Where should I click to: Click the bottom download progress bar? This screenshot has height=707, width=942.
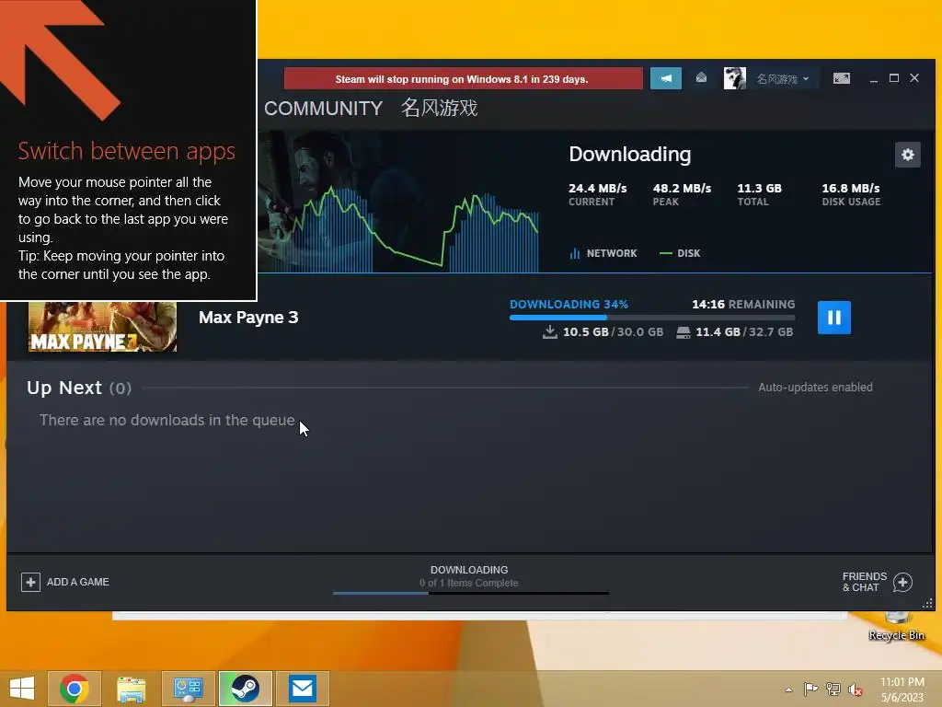pyautogui.click(x=471, y=594)
